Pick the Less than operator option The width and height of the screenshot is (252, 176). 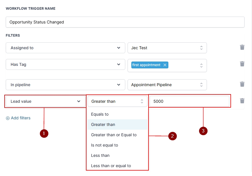pos(100,155)
